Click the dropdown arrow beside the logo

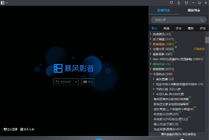click(x=7, y=3)
